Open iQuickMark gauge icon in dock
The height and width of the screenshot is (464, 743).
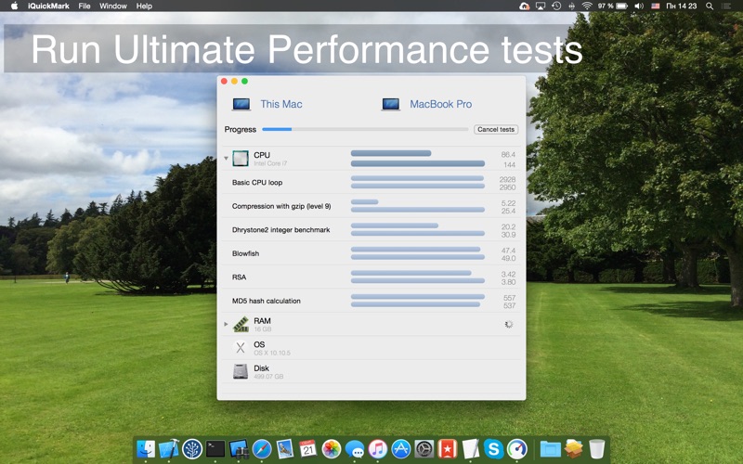[517, 449]
